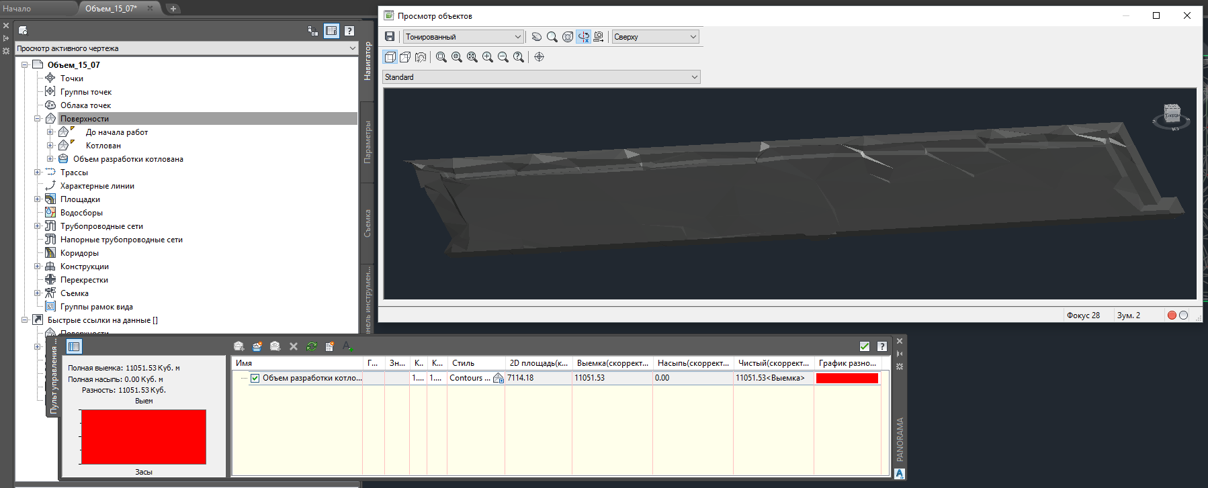The image size is (1208, 488).
Task: Click the Zoom Center magnifier icon
Action: (x=457, y=57)
